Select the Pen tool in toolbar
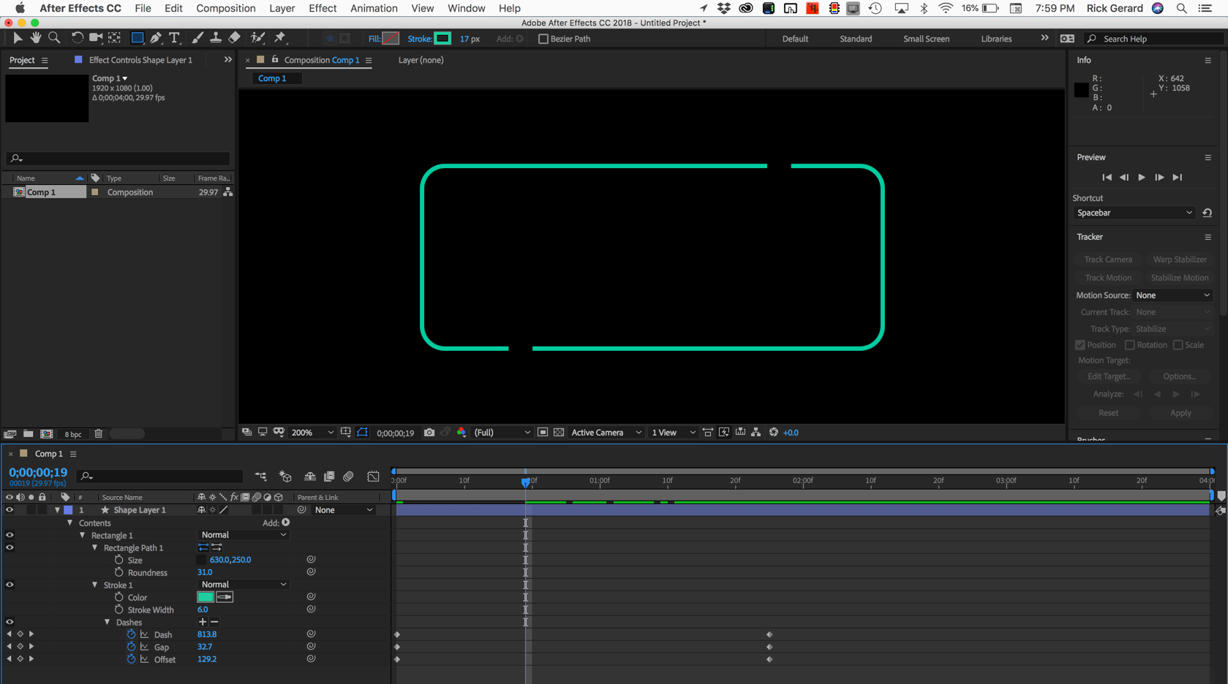The height and width of the screenshot is (684, 1228). pos(156,38)
